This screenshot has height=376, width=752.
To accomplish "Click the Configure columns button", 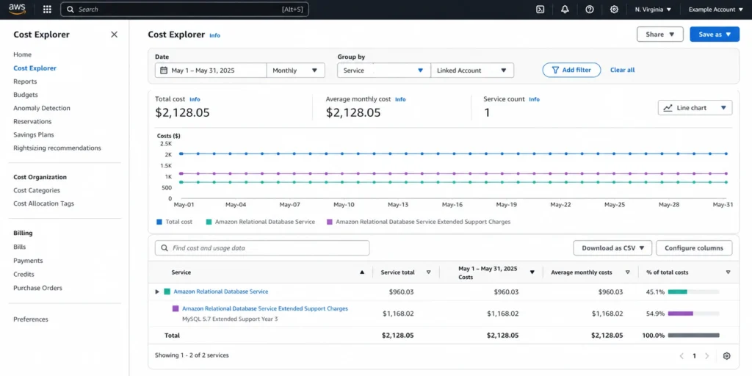I will tap(694, 248).
